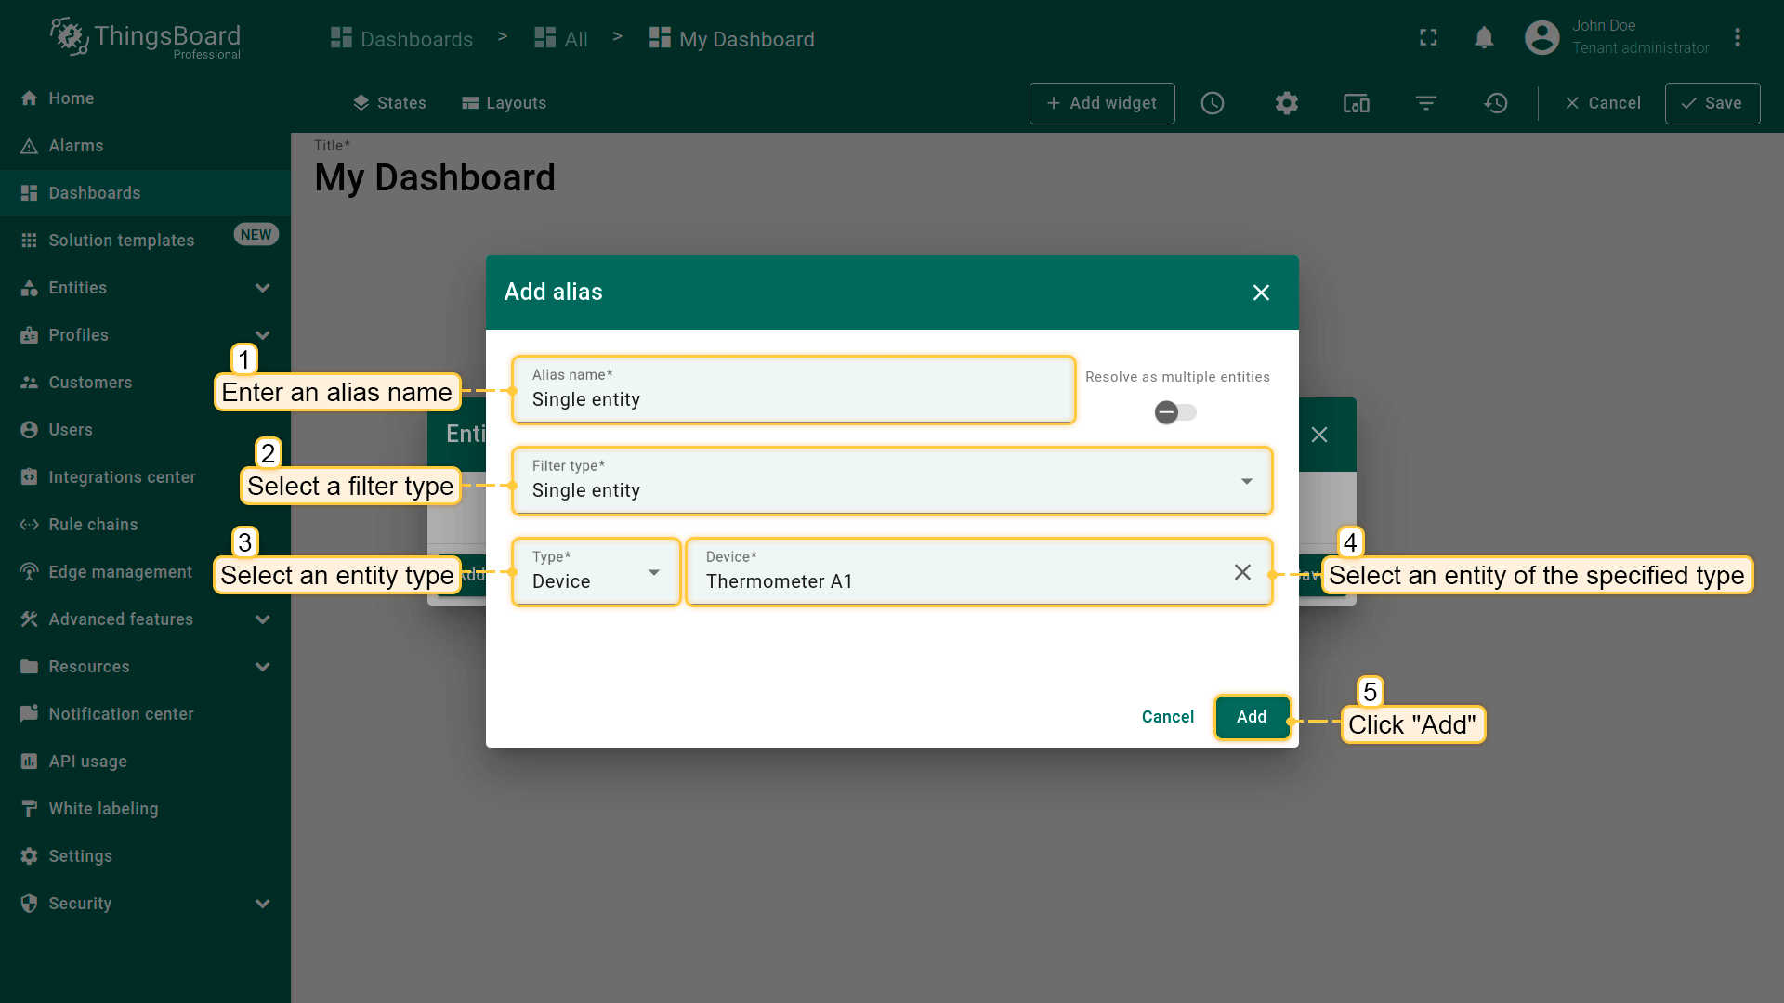The width and height of the screenshot is (1784, 1003).
Task: Clear the Thermometer A1 device field
Action: 1242,572
